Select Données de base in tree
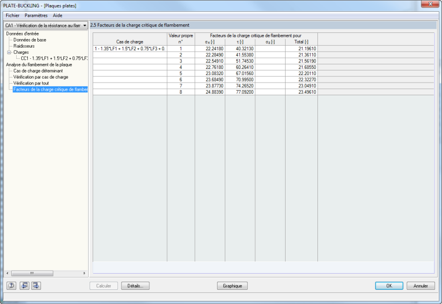Image resolution: width=442 pixels, height=304 pixels. coord(29,40)
